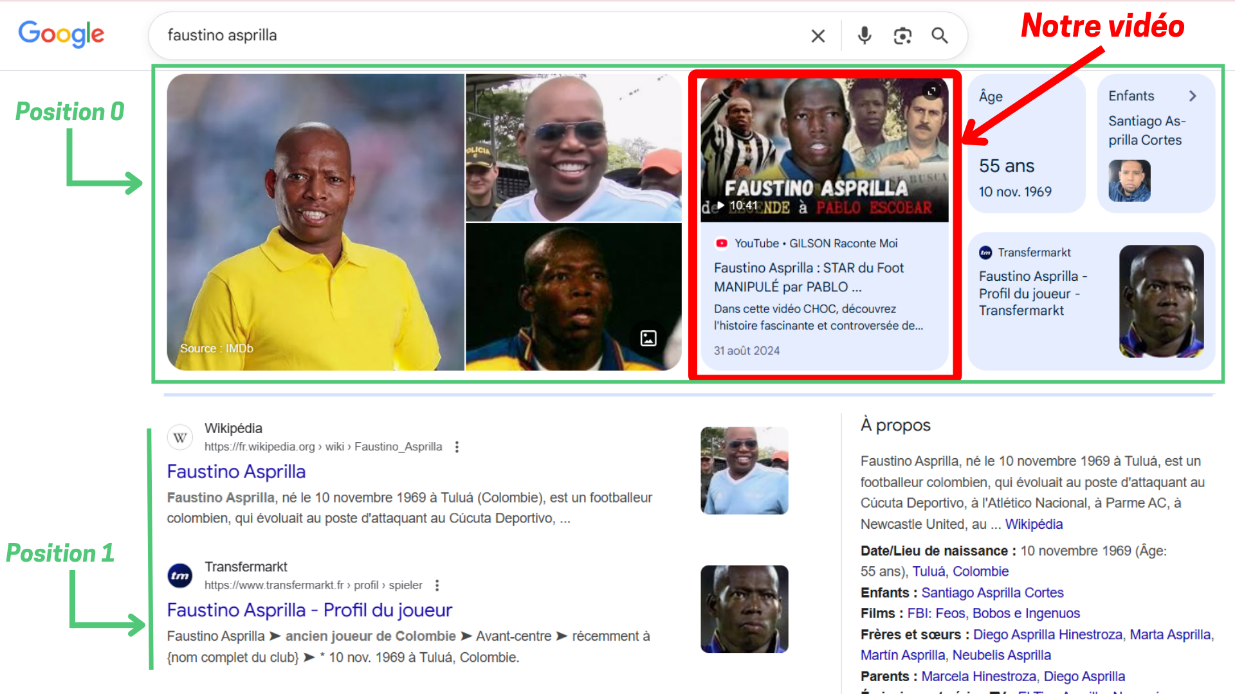Expand the Enfants card chevron arrow
The height and width of the screenshot is (694, 1235).
(x=1193, y=96)
